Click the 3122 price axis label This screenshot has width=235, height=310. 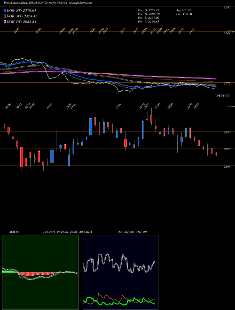point(227,33)
